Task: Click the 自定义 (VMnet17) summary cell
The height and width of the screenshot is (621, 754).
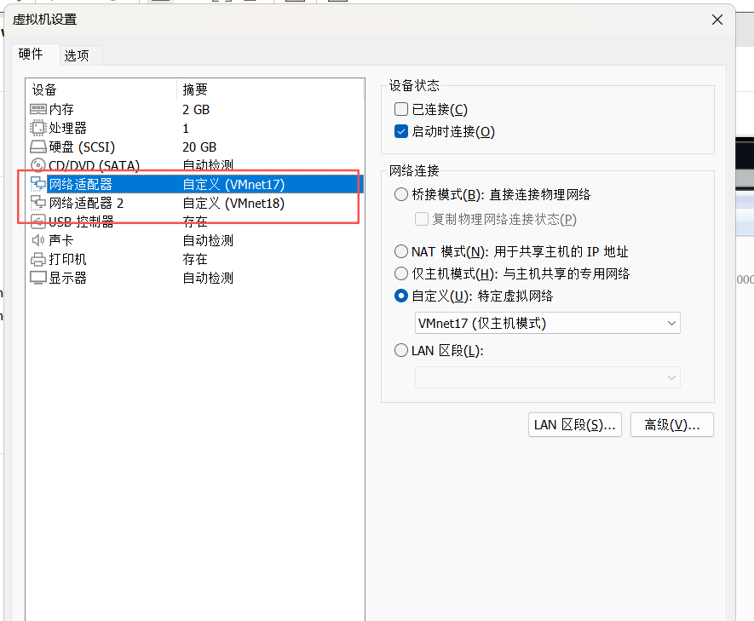Action: pos(233,185)
